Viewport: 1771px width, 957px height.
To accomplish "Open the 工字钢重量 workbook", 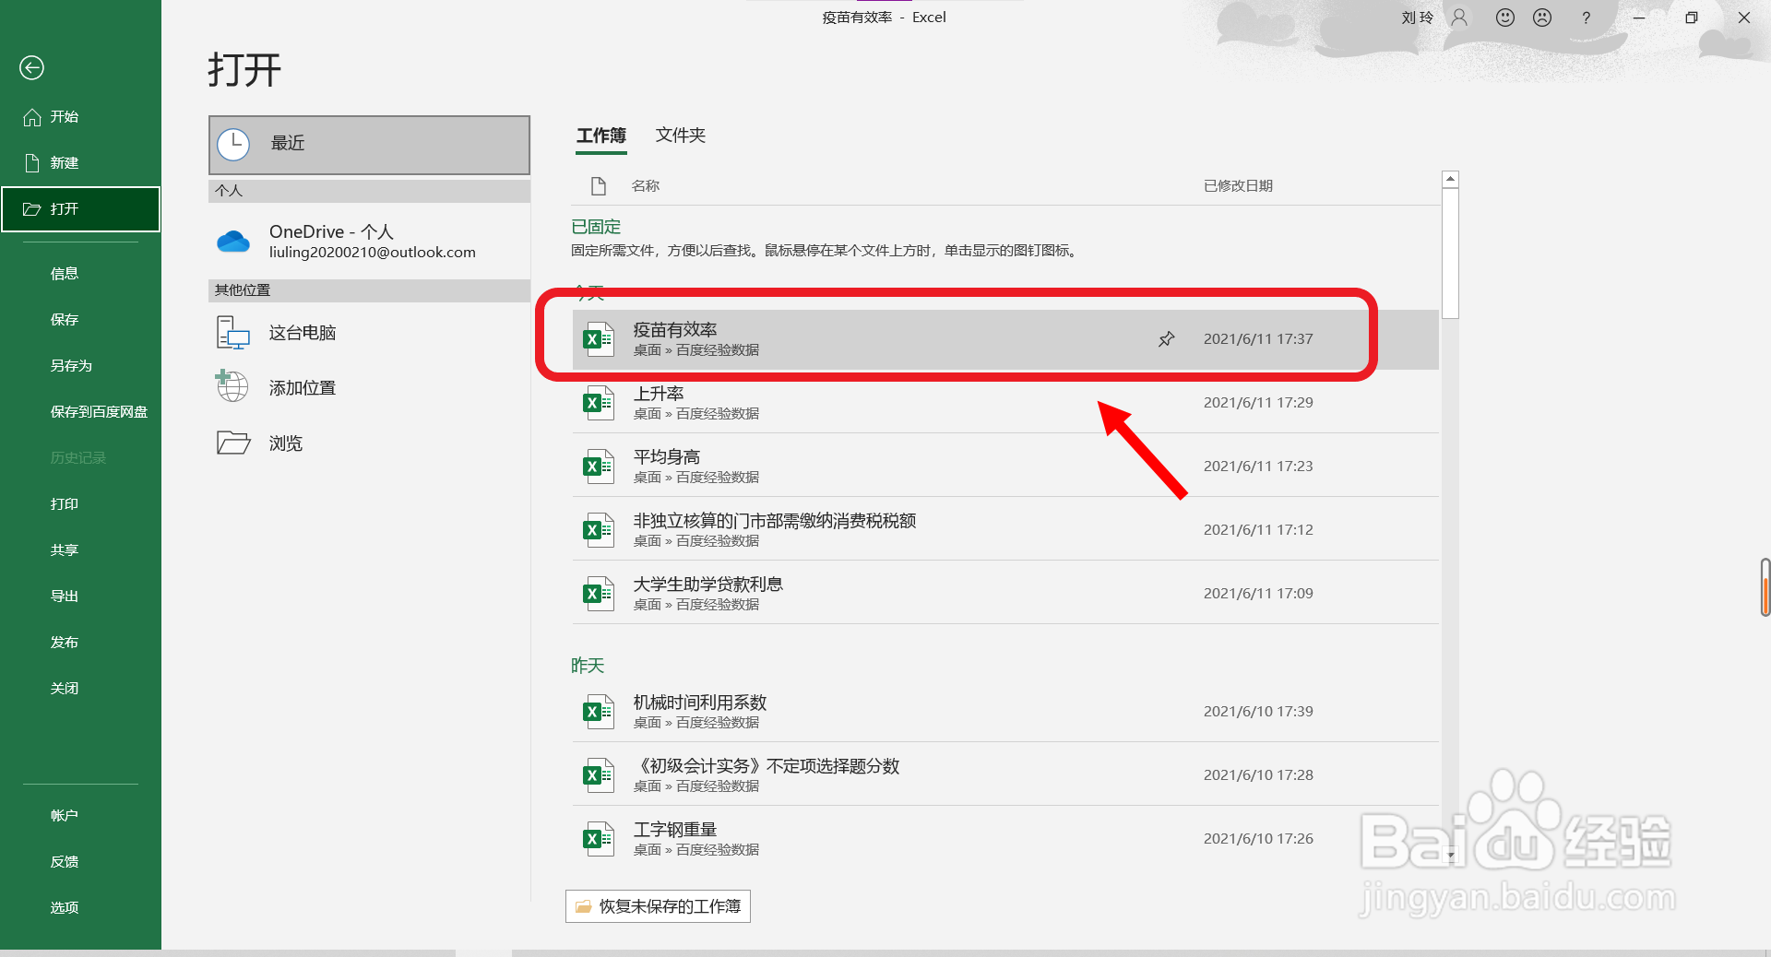I will pyautogui.click(x=1005, y=839).
